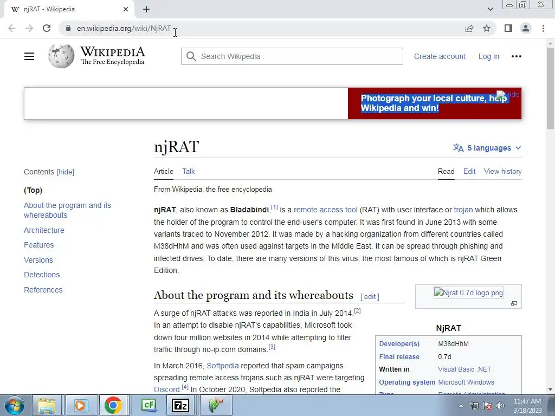The width and height of the screenshot is (555, 416).
Task: Enlarge the Njrat 0.7d logo image icon
Action: 514,303
